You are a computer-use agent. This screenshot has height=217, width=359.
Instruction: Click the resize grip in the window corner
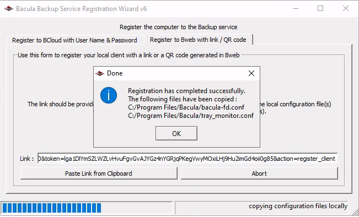pyautogui.click(x=355, y=213)
